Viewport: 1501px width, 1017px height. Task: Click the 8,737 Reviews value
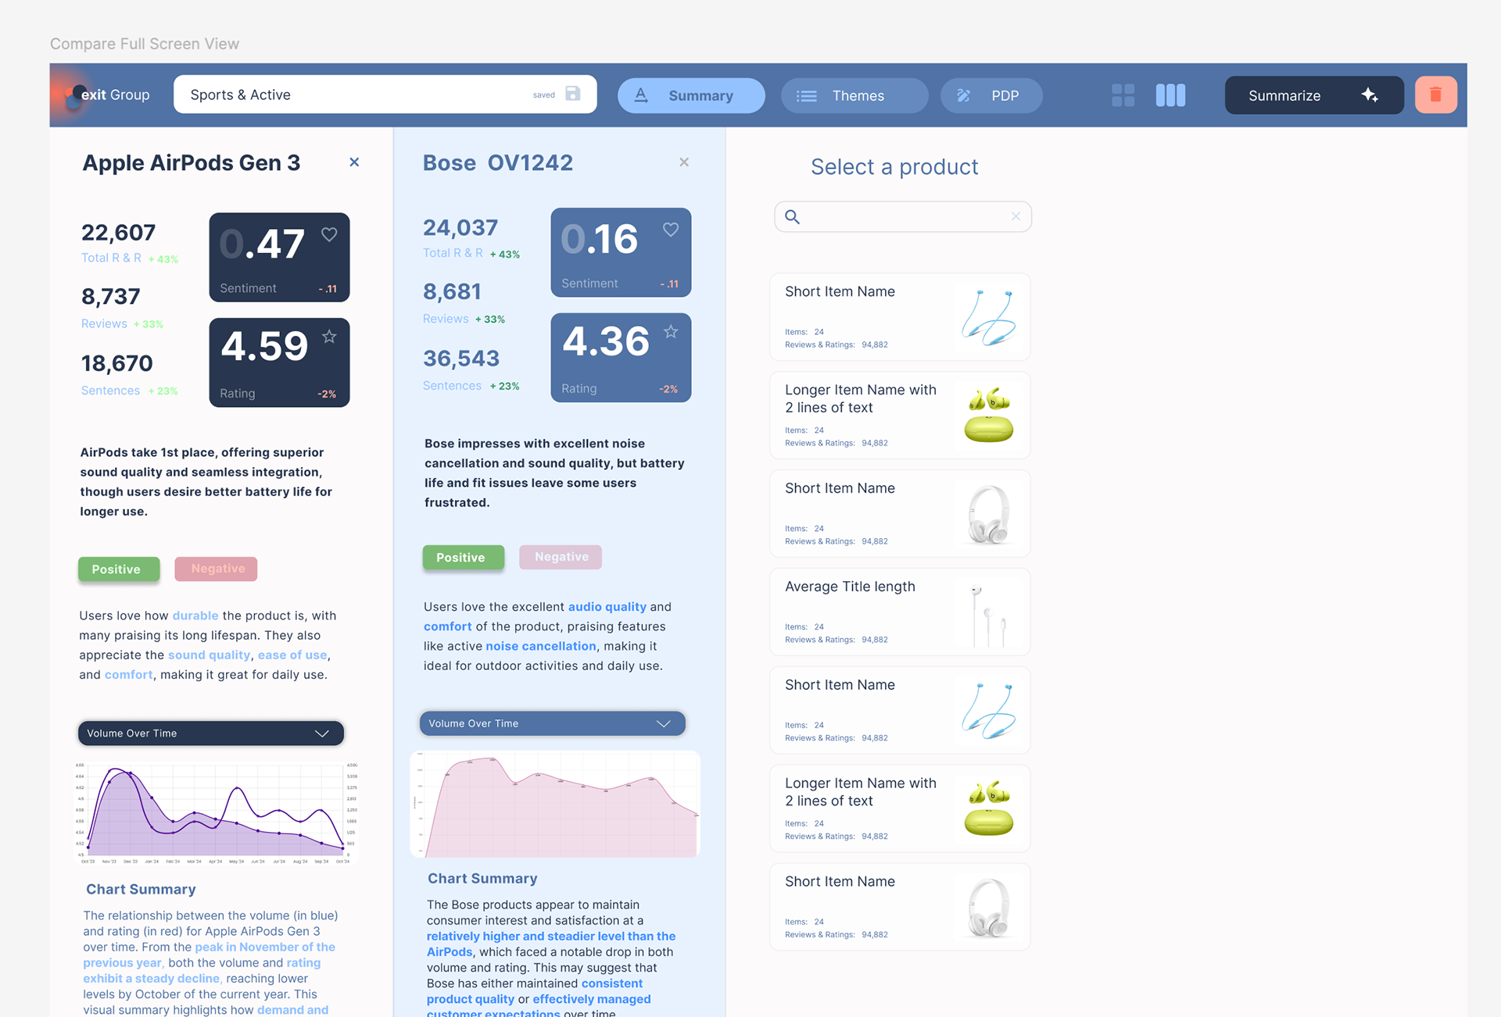point(111,296)
